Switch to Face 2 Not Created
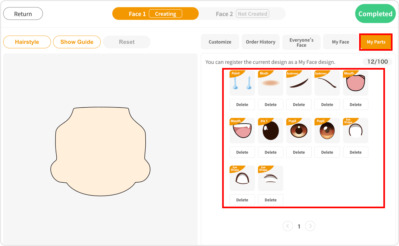 pos(242,14)
